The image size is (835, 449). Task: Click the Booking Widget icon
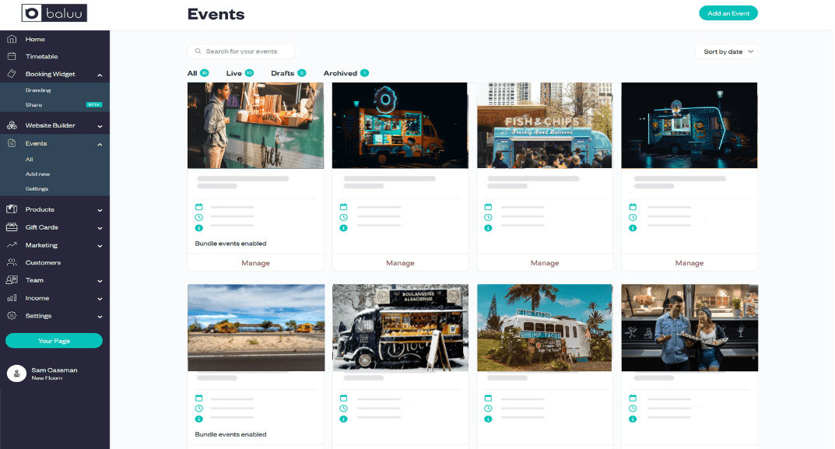[12, 75]
